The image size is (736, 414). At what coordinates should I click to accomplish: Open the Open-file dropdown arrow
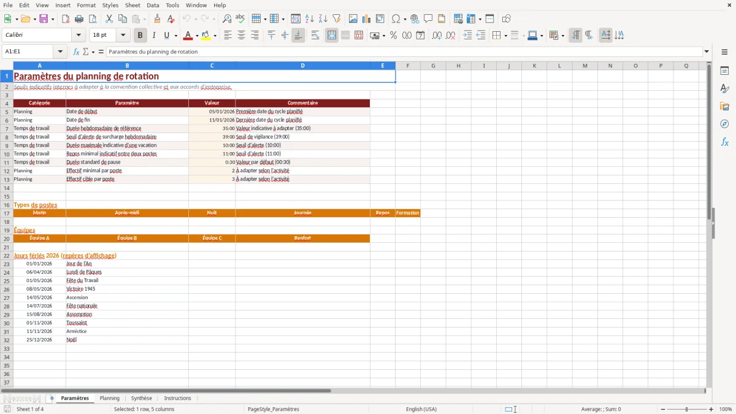point(34,19)
